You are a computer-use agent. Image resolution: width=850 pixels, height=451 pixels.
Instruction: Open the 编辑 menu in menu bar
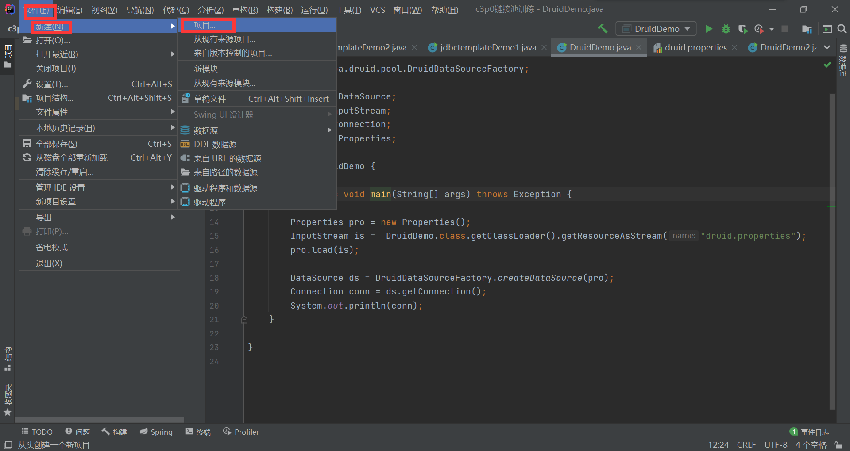[70, 10]
